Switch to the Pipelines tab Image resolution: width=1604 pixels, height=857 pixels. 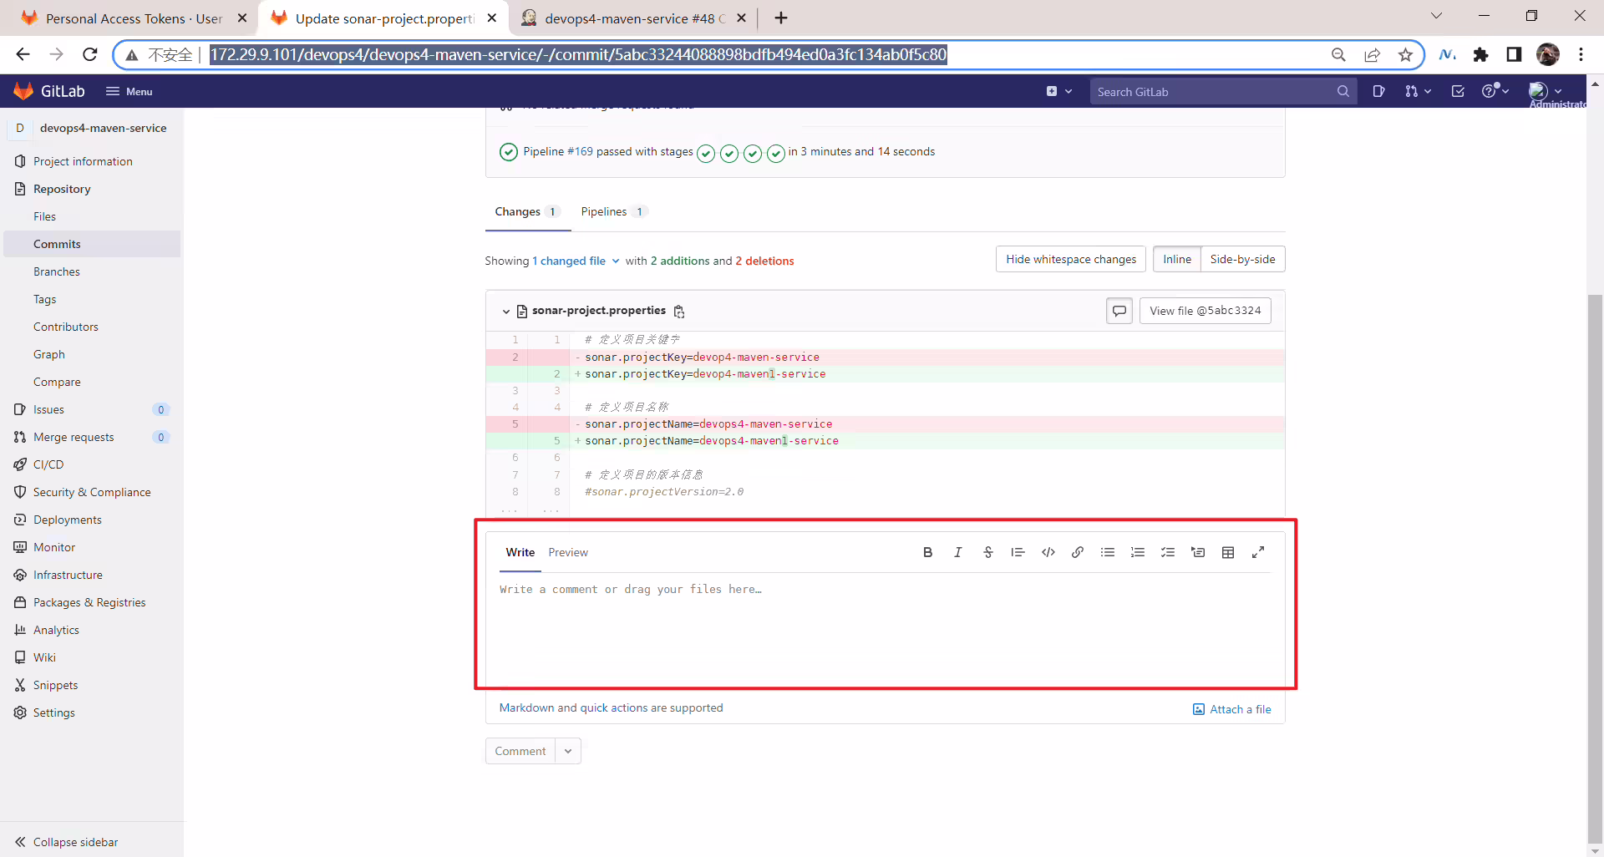click(x=613, y=211)
